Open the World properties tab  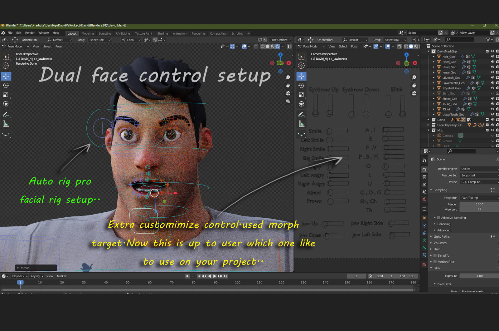424,199
